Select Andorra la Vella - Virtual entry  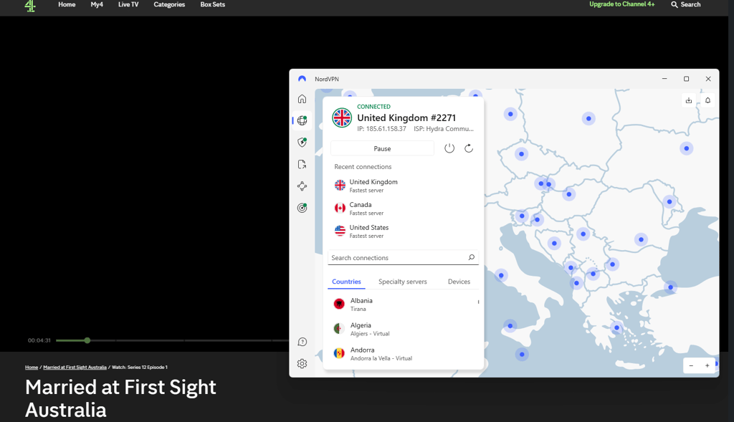tap(403, 354)
